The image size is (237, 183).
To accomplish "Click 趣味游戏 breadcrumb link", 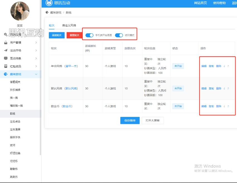I will (56, 12).
